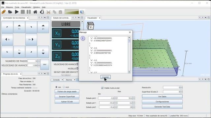The image size is (211, 118).
Task: Jog diagonally up-left
Action: point(7,27)
